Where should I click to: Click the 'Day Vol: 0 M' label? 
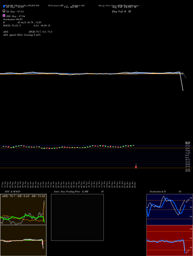coord(121,11)
